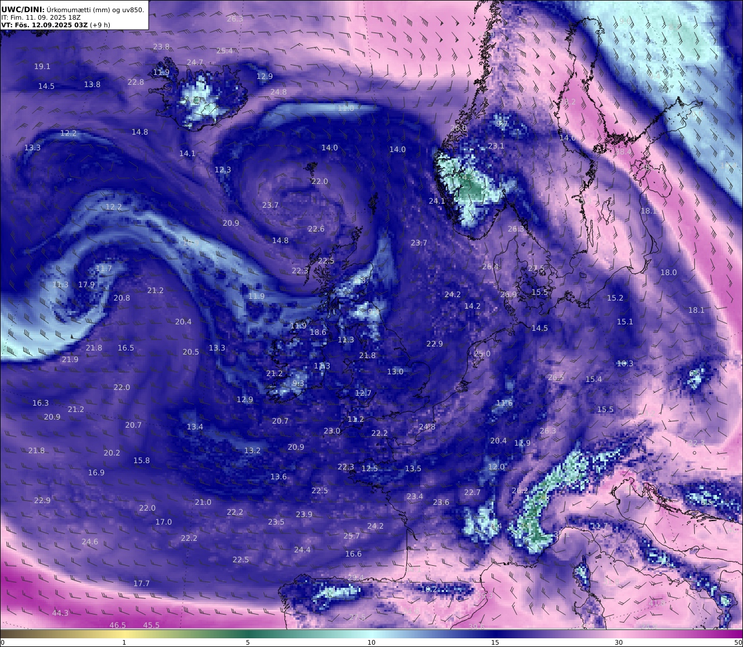Click the map value 20.5
The image size is (743, 647).
tap(190, 352)
